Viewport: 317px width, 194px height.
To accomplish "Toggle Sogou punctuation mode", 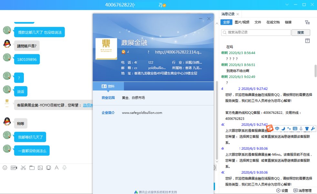I will point(289,129).
